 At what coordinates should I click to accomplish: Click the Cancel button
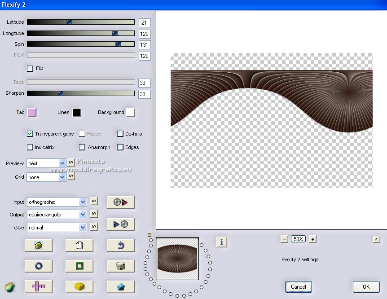299,287
